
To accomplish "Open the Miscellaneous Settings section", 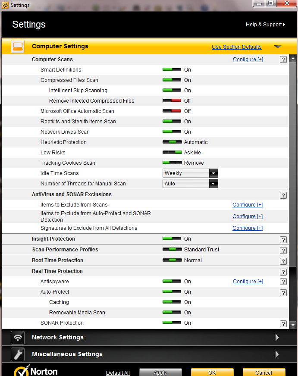I will point(277,354).
